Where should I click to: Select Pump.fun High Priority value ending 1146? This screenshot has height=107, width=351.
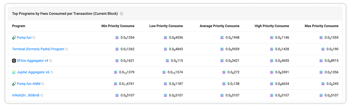[x=282, y=38]
